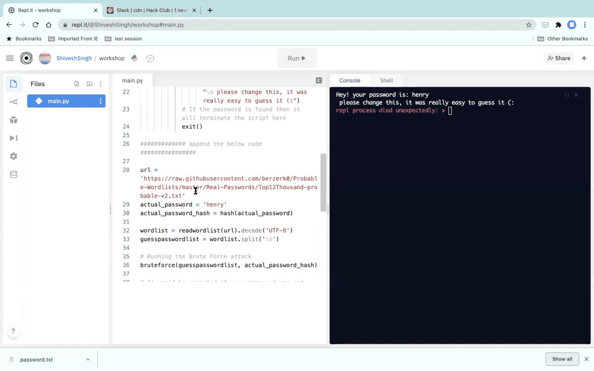Open the repl history icon
This screenshot has width=594, height=371.
150,58
